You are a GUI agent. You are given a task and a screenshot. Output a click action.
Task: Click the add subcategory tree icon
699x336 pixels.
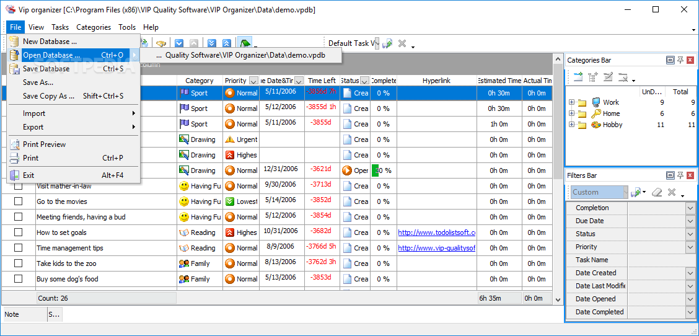593,77
